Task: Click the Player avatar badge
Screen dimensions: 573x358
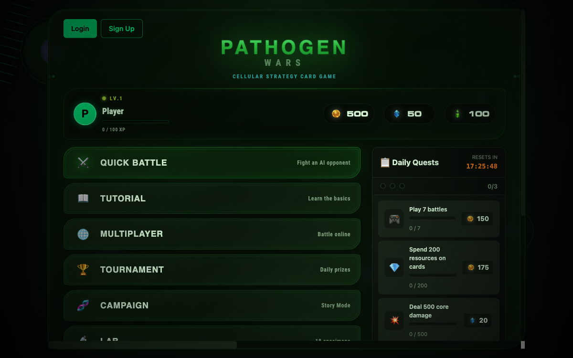Action: point(85,114)
